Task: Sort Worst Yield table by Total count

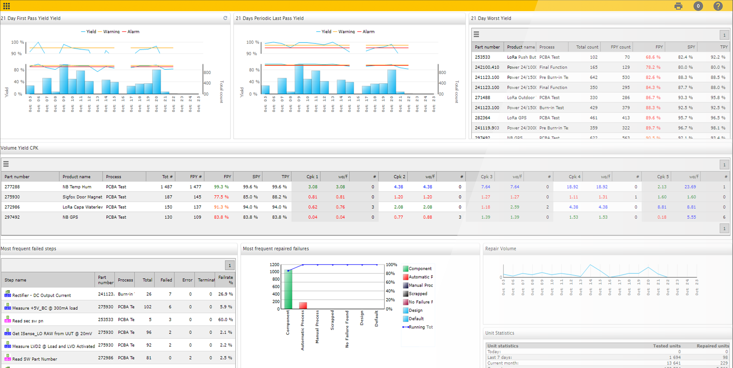Action: [x=584, y=47]
